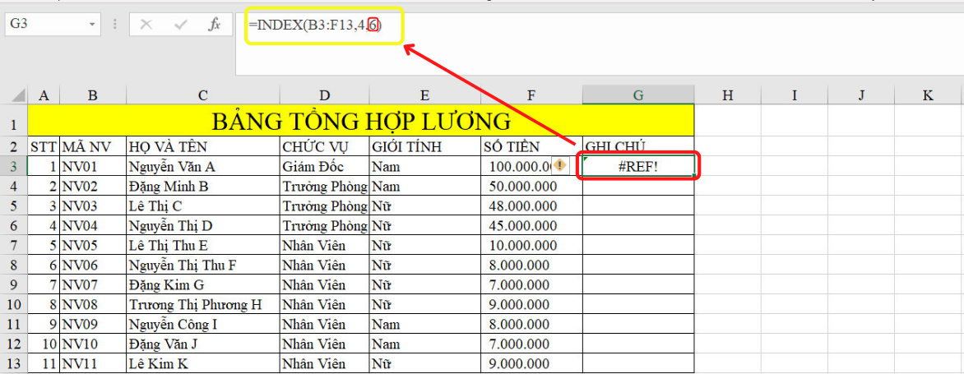The image size is (964, 374).
Task: Click the MÃ NV header cell
Action: coord(93,146)
